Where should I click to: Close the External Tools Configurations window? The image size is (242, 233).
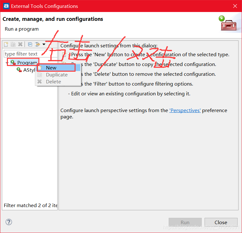[235, 6]
